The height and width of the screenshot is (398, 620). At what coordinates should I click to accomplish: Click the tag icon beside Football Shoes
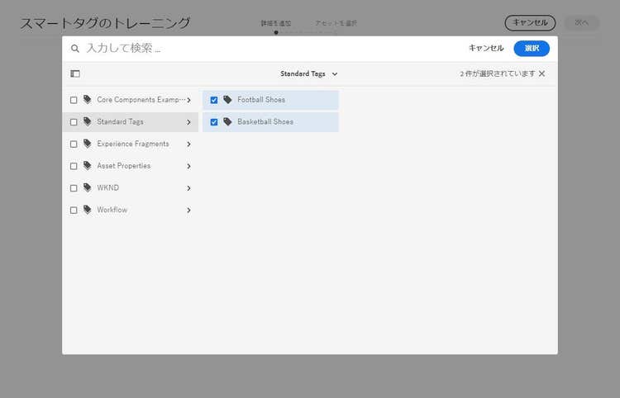coord(227,100)
